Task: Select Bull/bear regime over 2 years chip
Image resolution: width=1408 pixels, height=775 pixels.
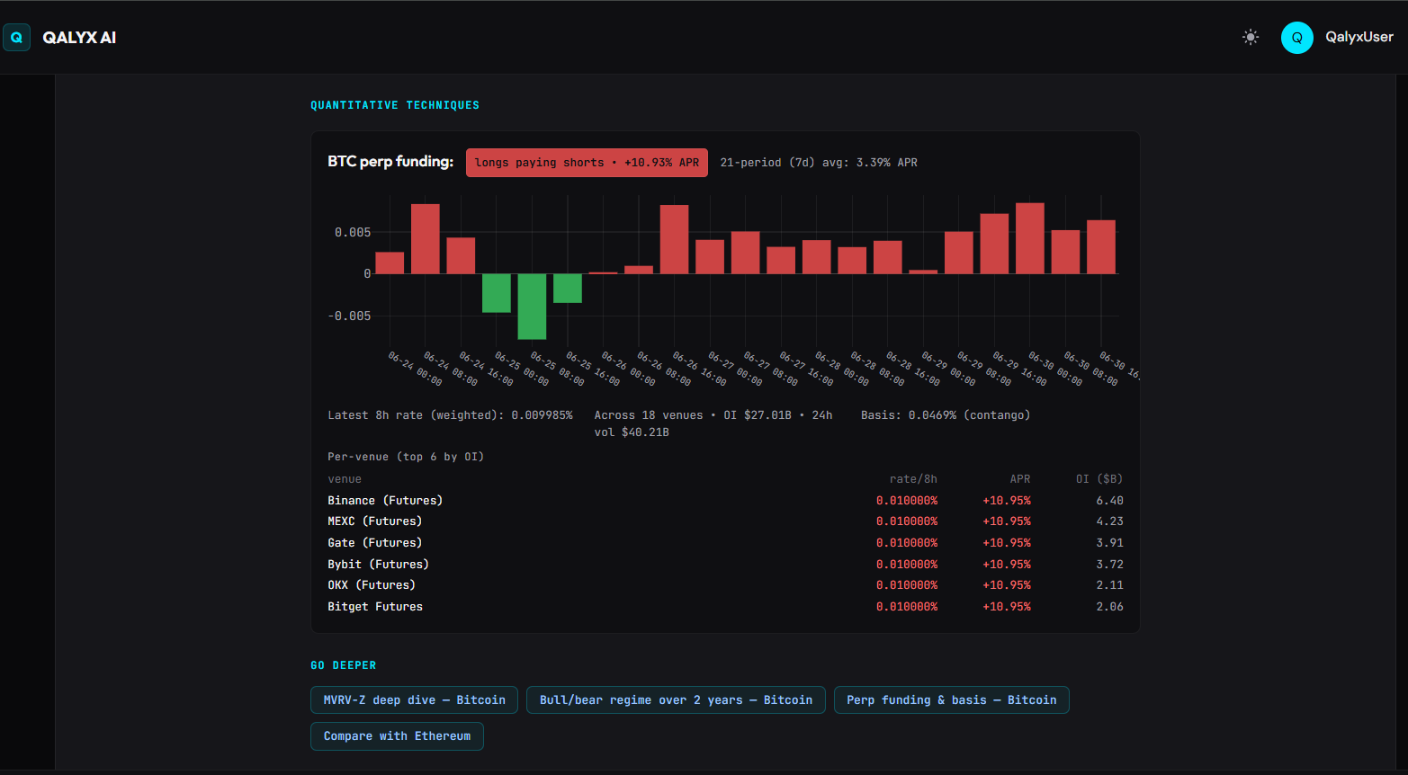Action: [x=676, y=699]
